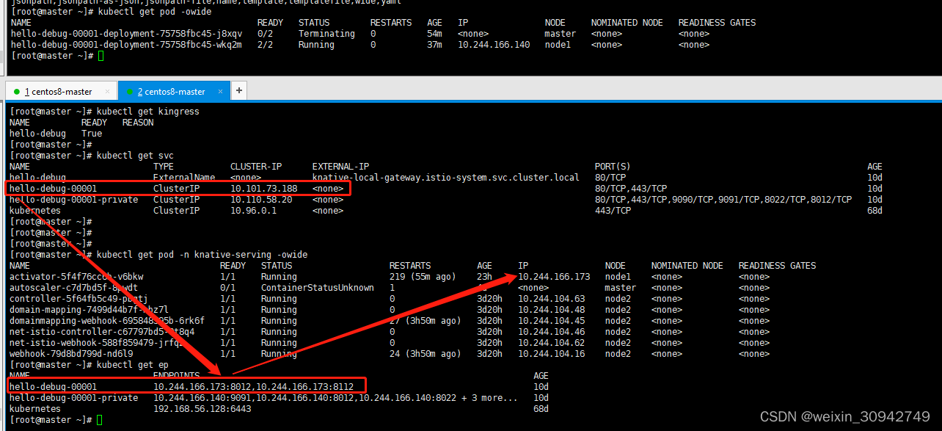Close the active 2 centos8-master tab
This screenshot has width=942, height=431.
click(x=220, y=91)
